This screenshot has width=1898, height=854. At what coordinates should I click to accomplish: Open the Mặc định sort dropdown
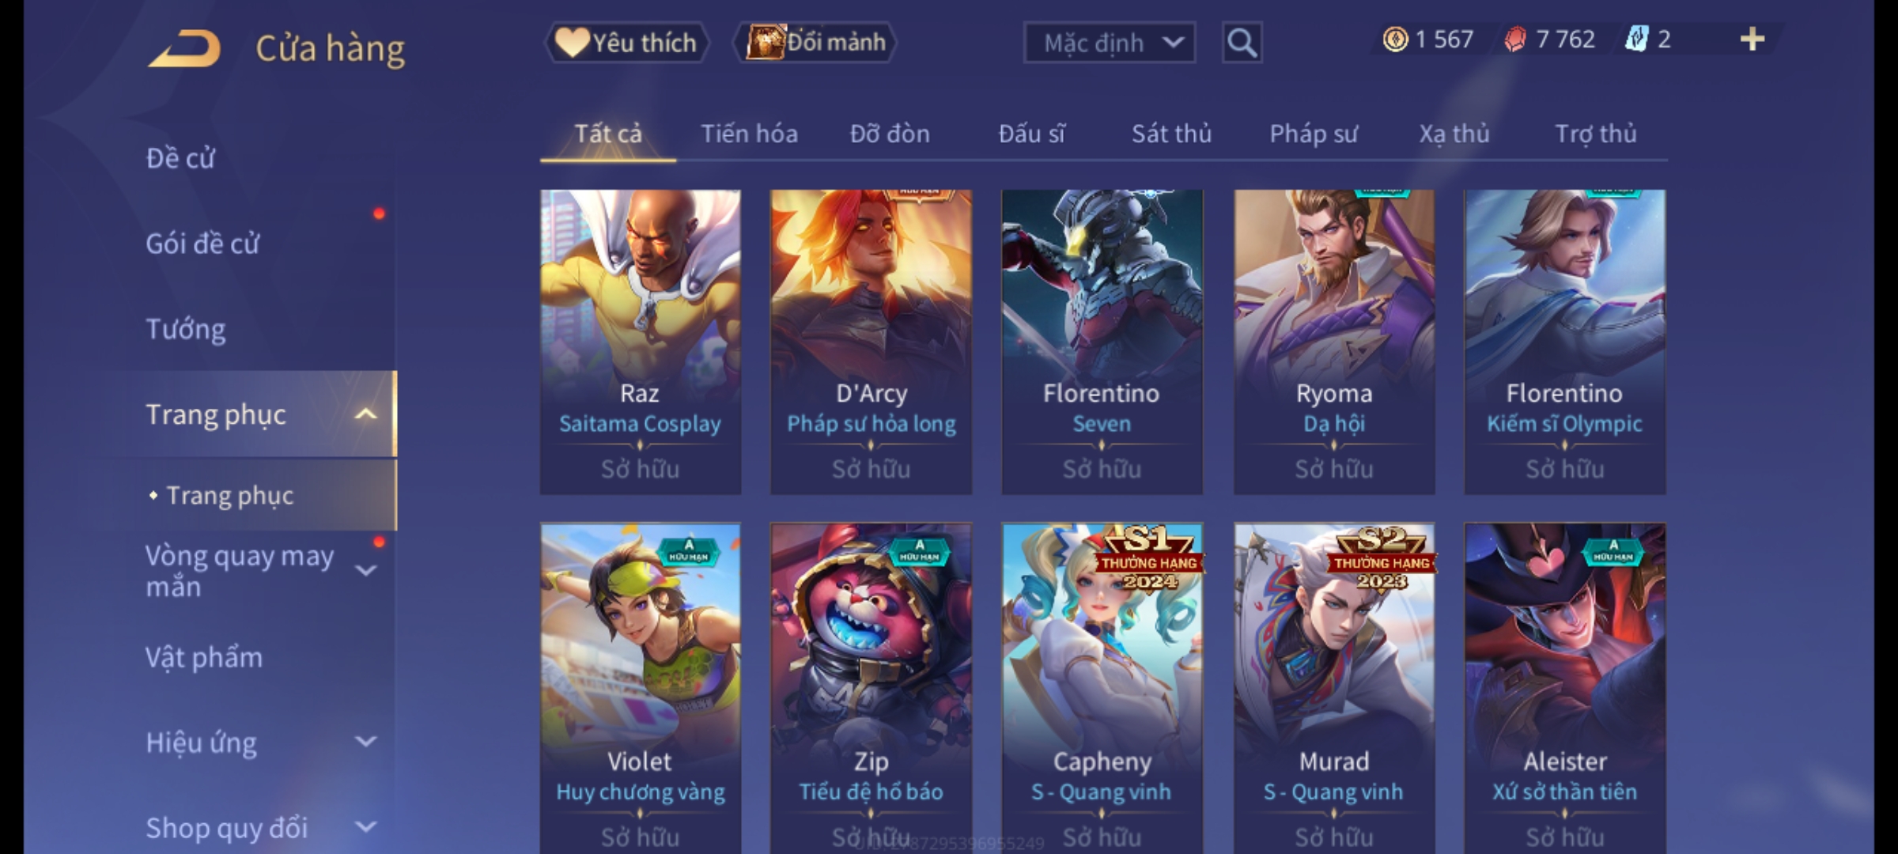1109,43
